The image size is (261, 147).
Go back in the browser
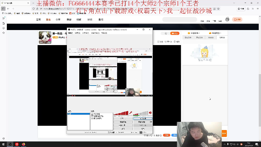pos(8,9)
